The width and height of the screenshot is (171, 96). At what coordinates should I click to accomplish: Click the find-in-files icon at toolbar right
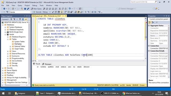coord(156,9)
